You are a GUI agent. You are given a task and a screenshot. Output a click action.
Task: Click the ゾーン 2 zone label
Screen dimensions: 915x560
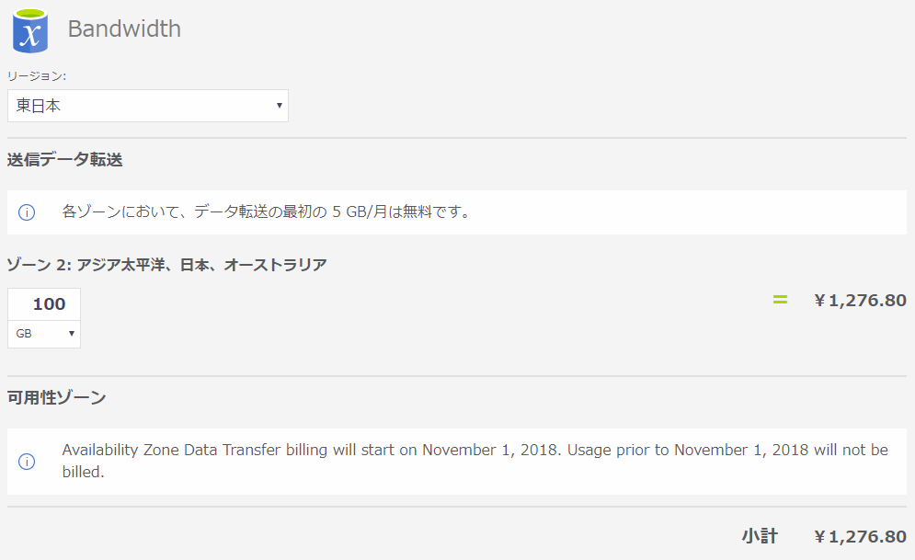[166, 264]
